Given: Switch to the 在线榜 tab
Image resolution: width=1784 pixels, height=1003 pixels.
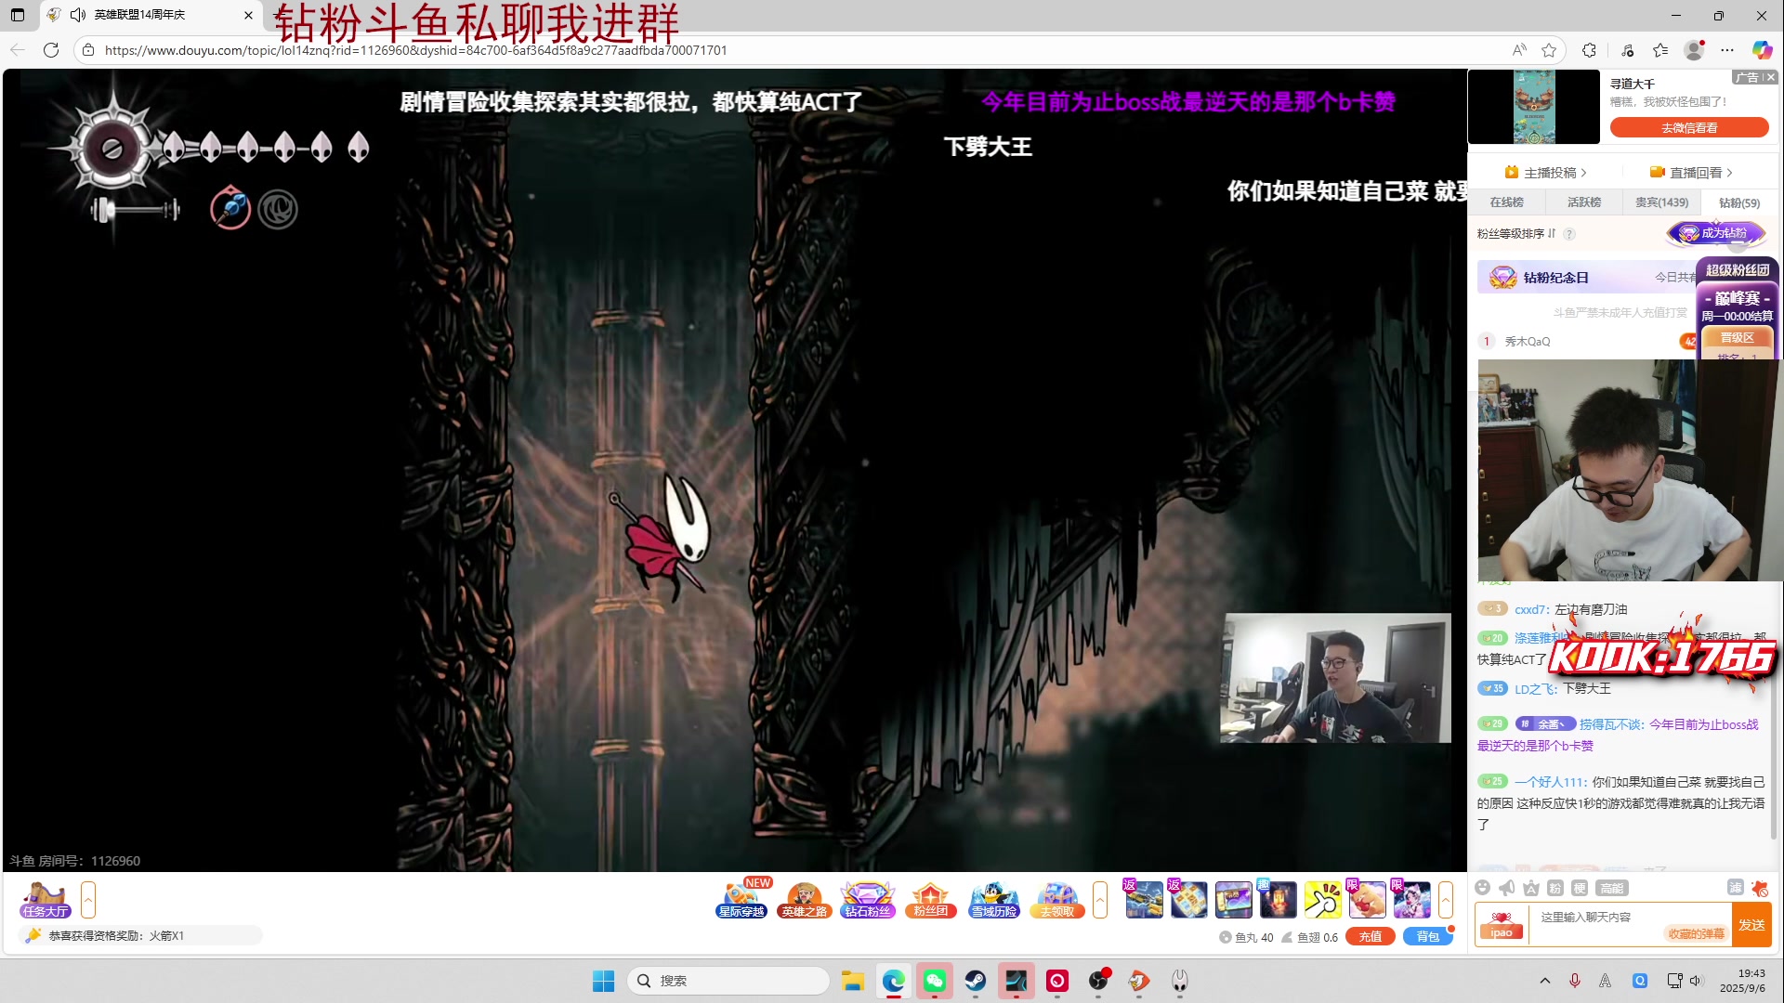Looking at the screenshot, I should (x=1506, y=202).
